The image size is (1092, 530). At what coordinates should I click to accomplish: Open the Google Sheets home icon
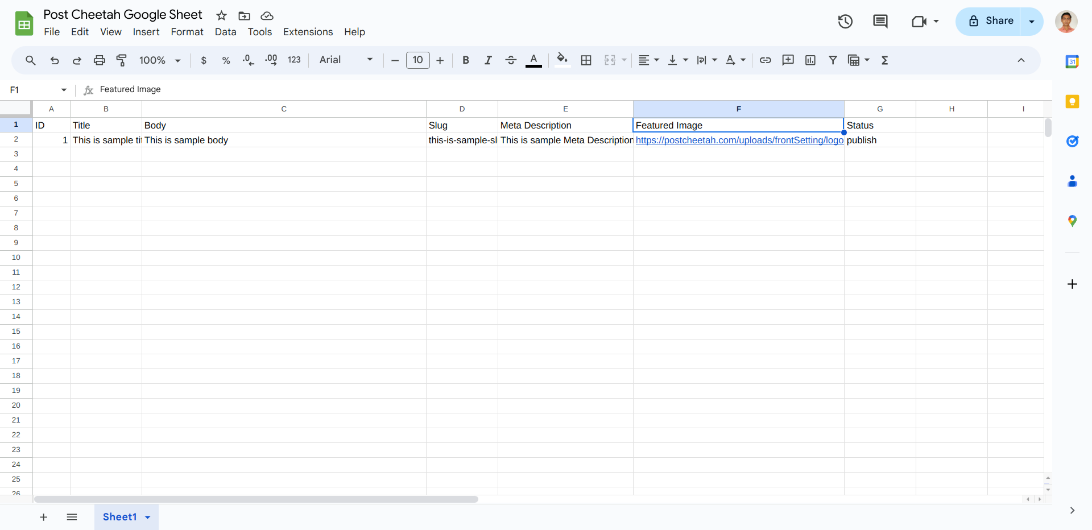[x=24, y=23]
